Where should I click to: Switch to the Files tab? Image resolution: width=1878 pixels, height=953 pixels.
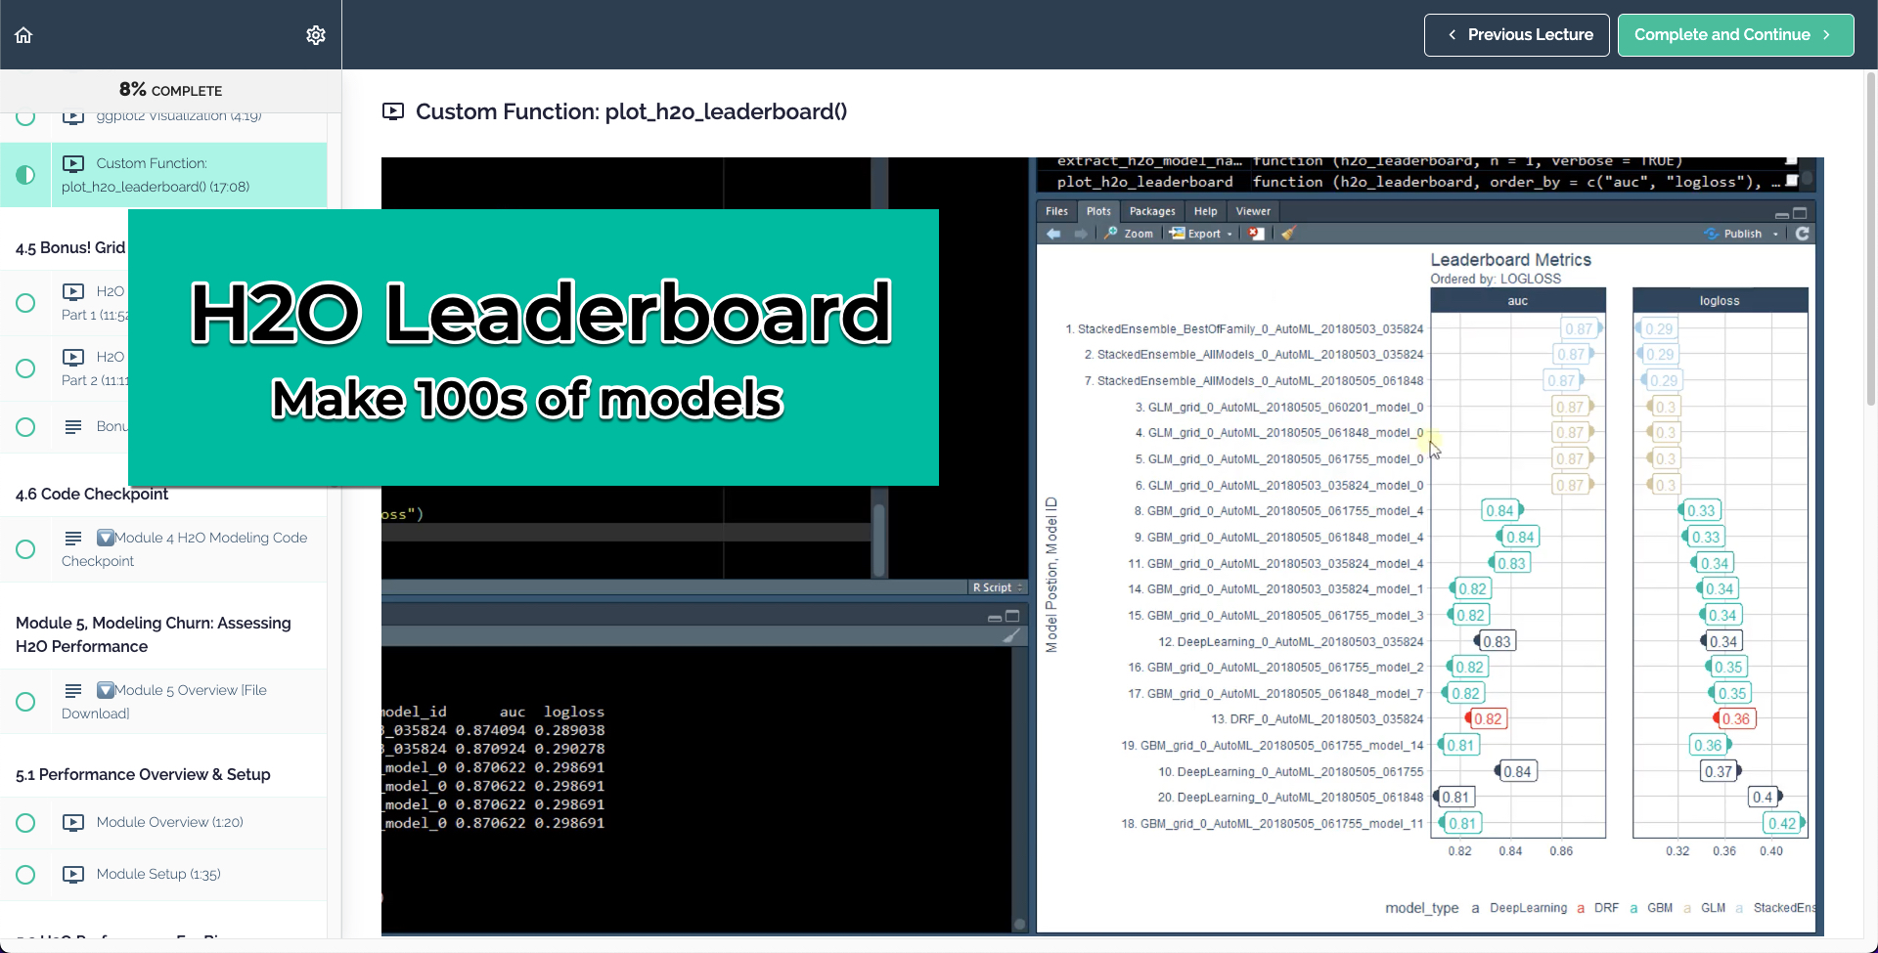1056,211
